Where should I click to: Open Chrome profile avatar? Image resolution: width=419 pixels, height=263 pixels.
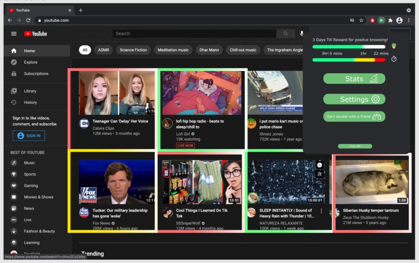click(399, 20)
